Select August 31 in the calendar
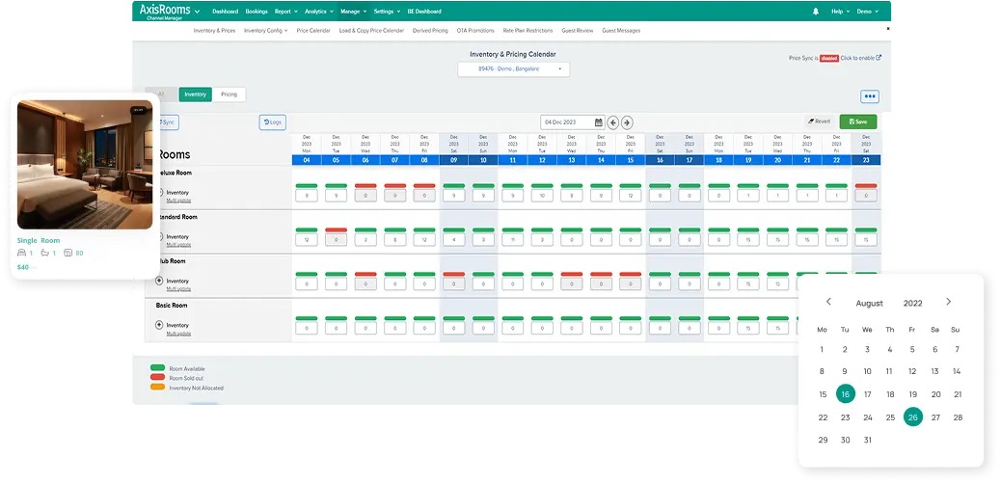The width and height of the screenshot is (1001, 484). (867, 440)
